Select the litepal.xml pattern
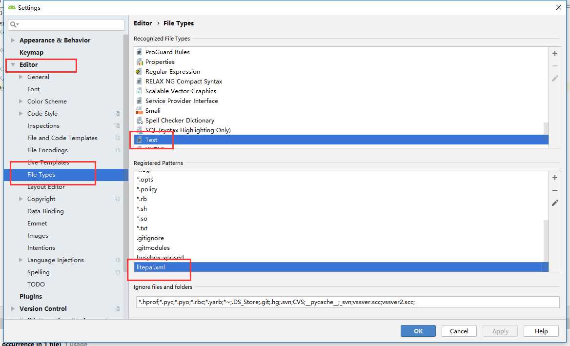 coord(341,267)
